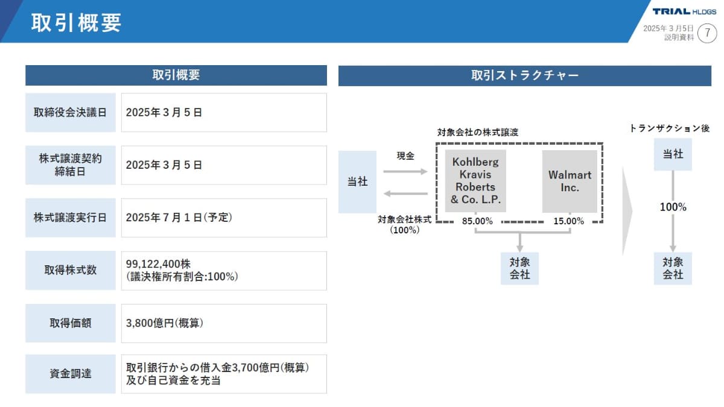Select the 資金調達 row label
Viewport: 724px width, 407px height.
point(71,374)
